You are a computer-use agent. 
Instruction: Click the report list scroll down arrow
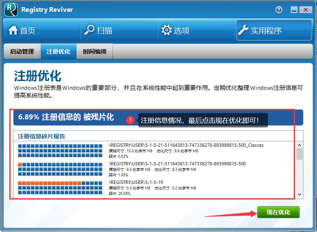(299, 194)
